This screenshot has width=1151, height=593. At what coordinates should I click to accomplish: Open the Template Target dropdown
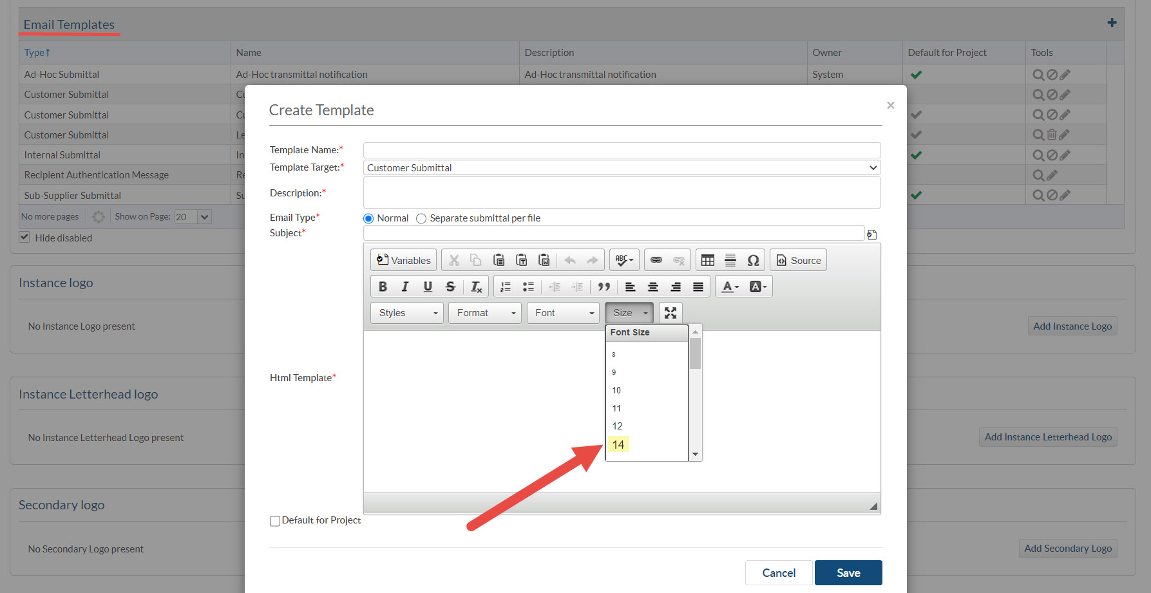pos(622,167)
